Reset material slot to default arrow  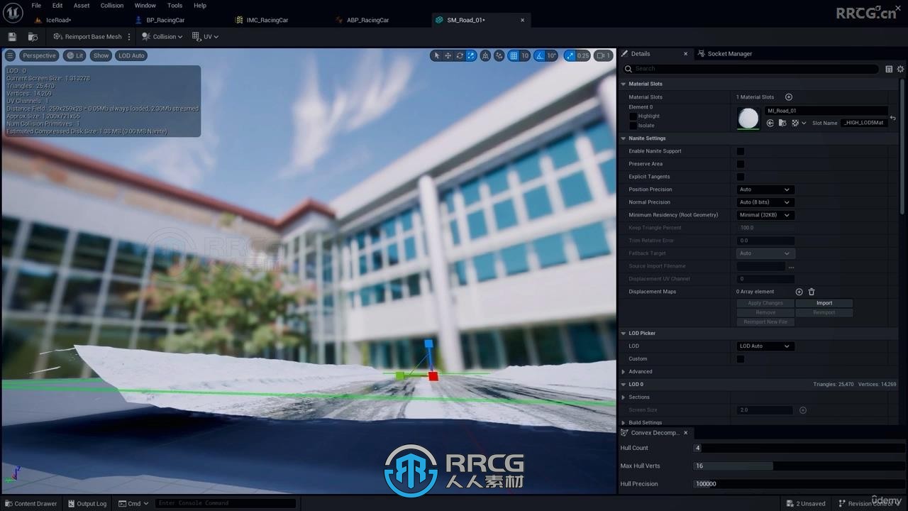tap(893, 118)
